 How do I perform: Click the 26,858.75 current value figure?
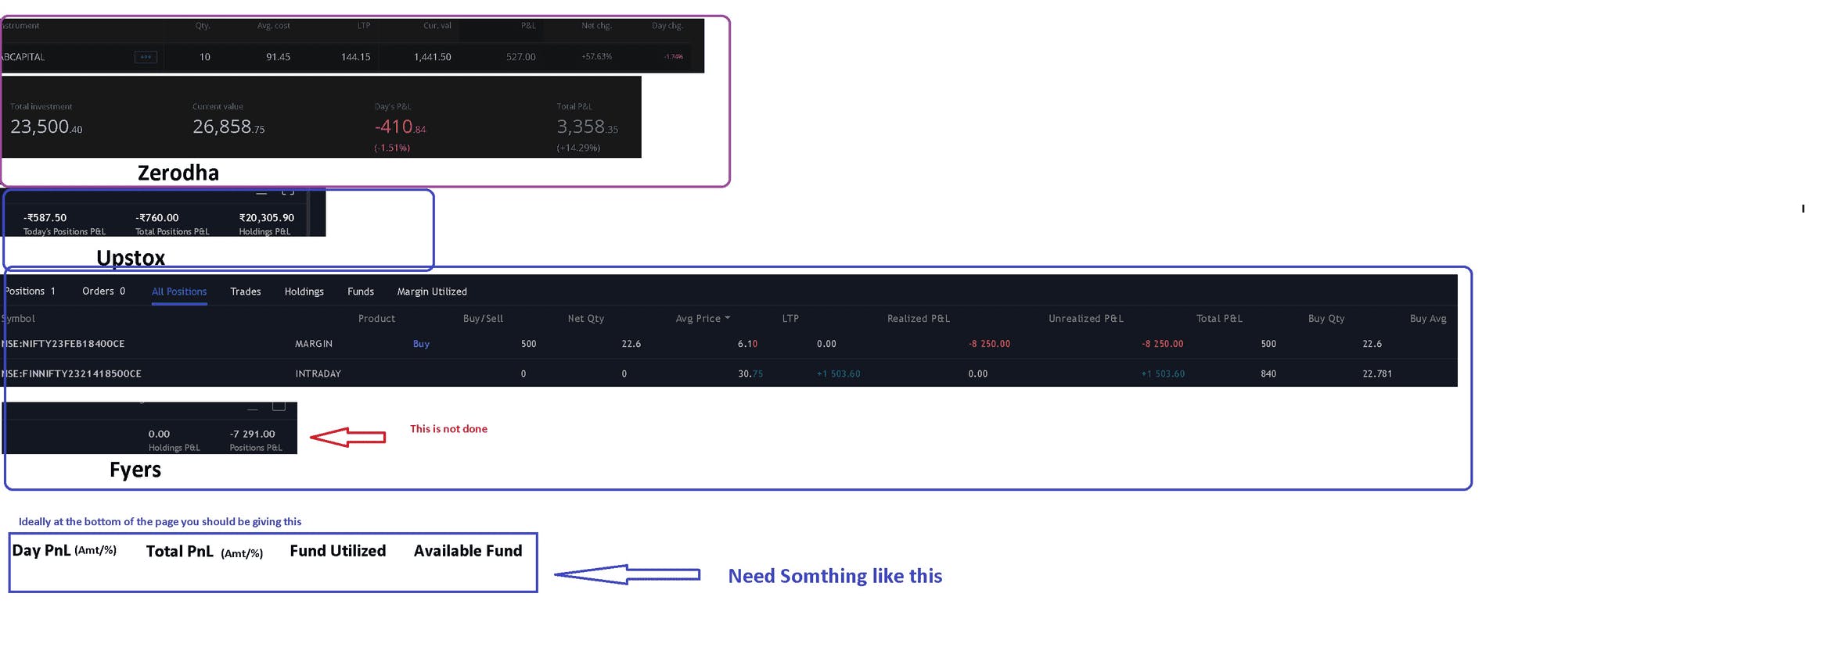(228, 127)
